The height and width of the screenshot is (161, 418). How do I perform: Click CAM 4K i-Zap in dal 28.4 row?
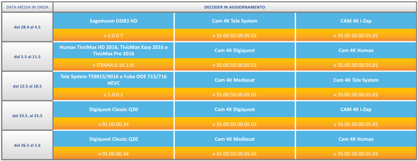coord(356,21)
